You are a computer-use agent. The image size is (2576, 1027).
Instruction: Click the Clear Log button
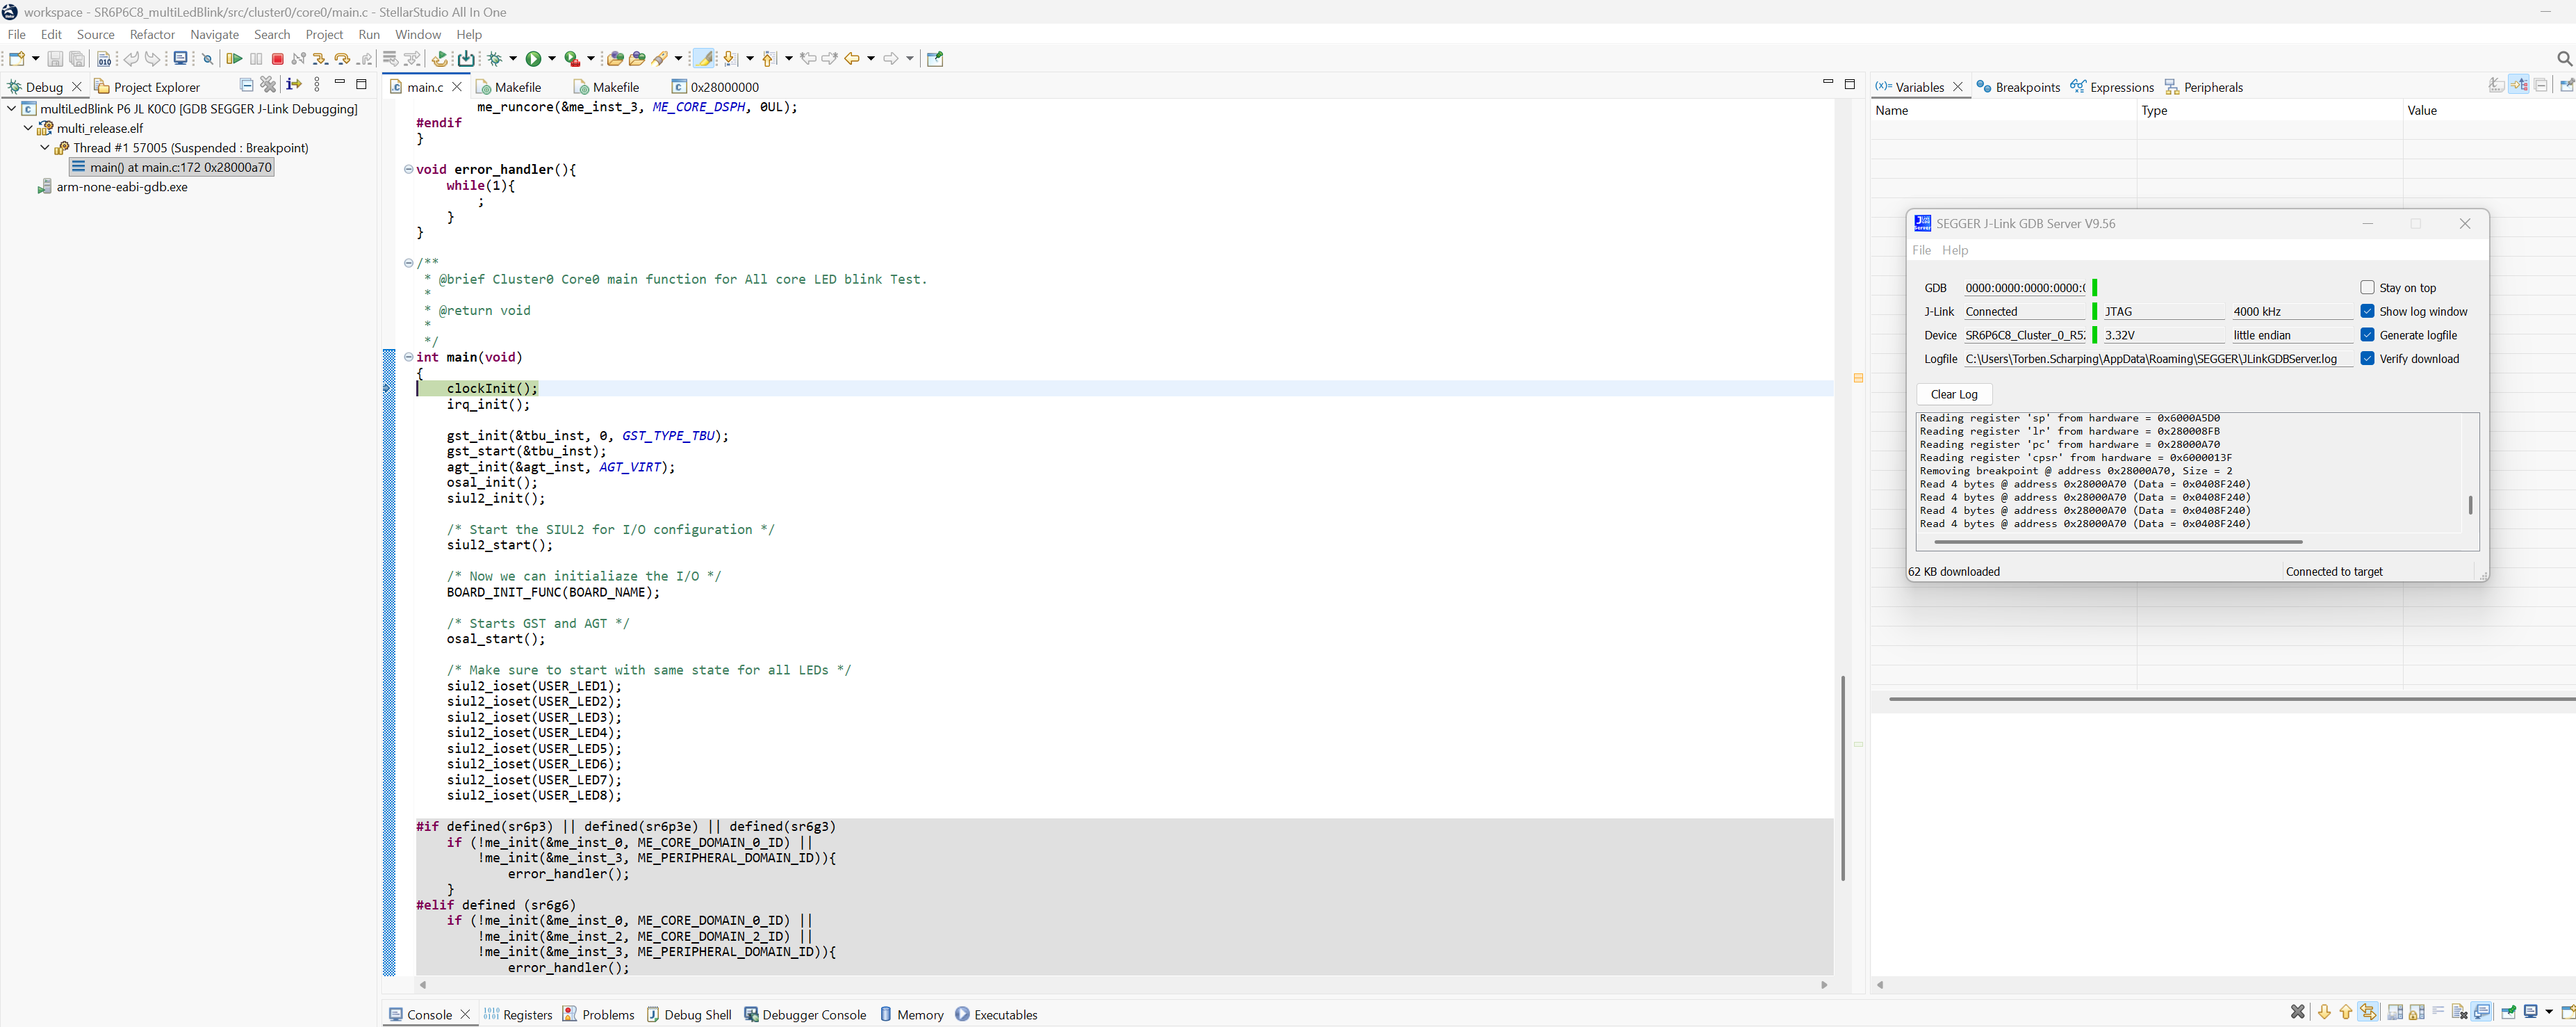[1954, 394]
